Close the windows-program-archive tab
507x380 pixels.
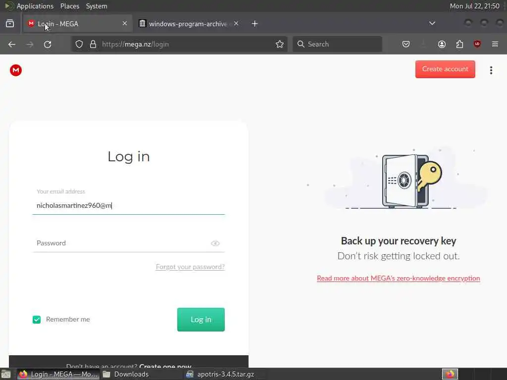236,23
